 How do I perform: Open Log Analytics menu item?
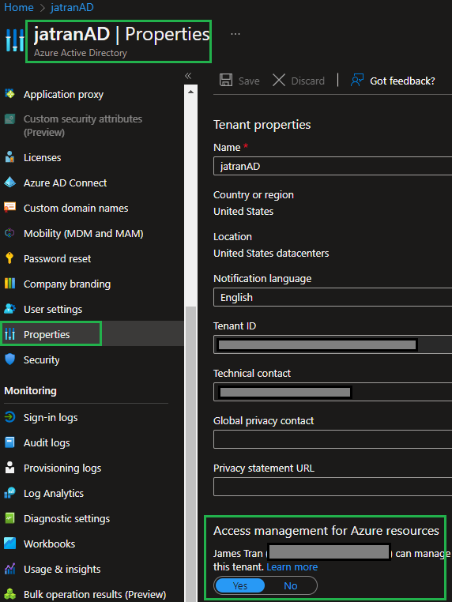pyautogui.click(x=54, y=493)
